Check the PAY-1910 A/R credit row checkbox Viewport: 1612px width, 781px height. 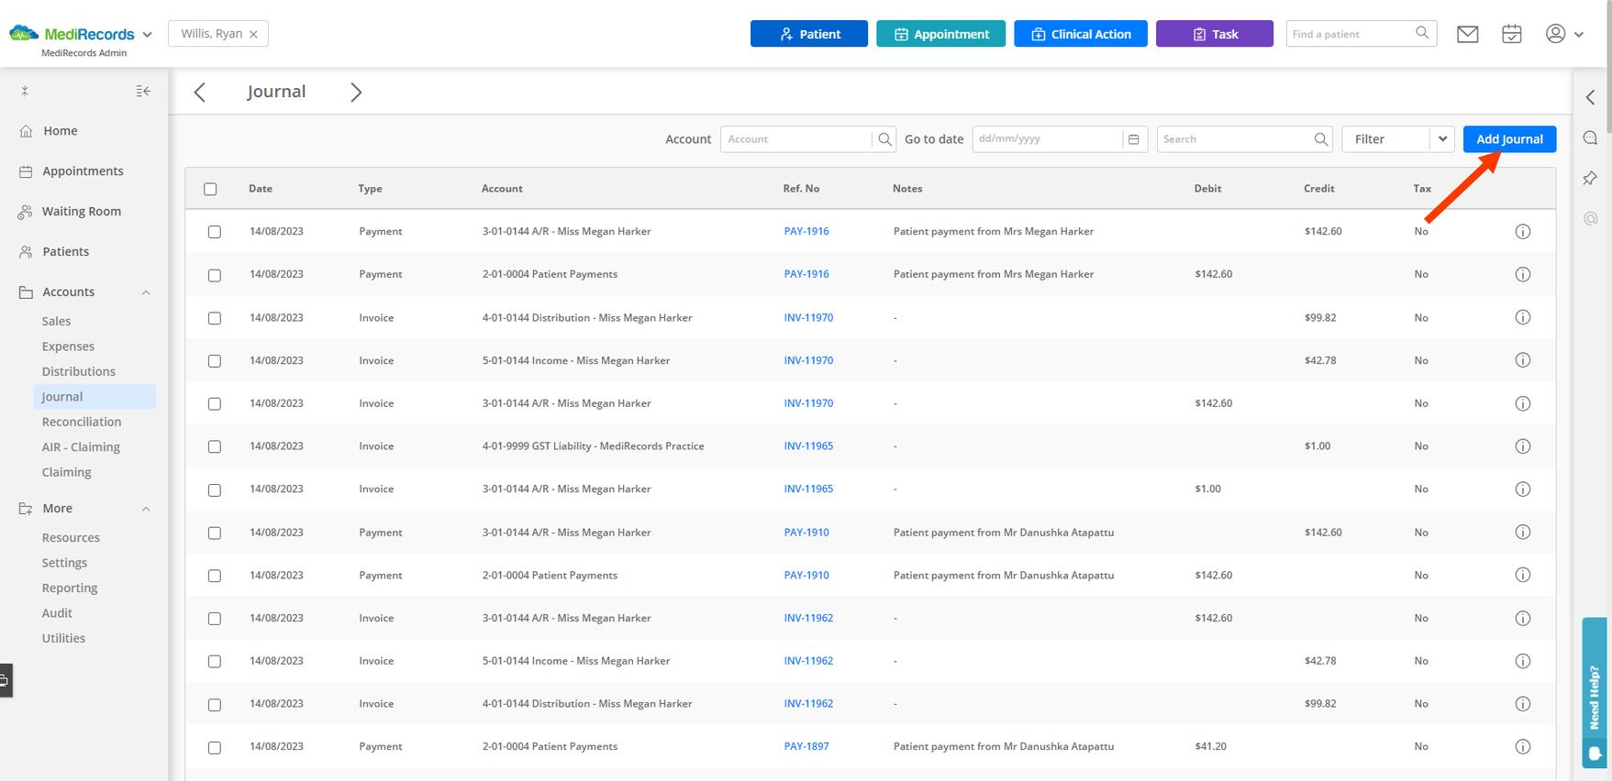pos(215,533)
